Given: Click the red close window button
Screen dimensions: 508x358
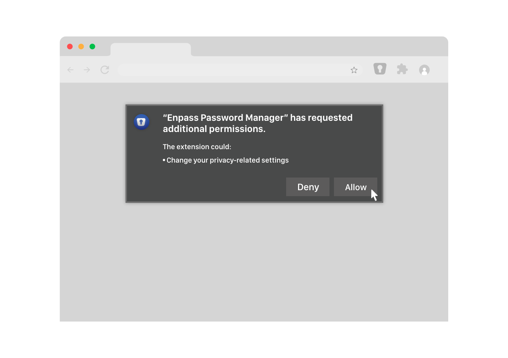Looking at the screenshot, I should pos(70,46).
